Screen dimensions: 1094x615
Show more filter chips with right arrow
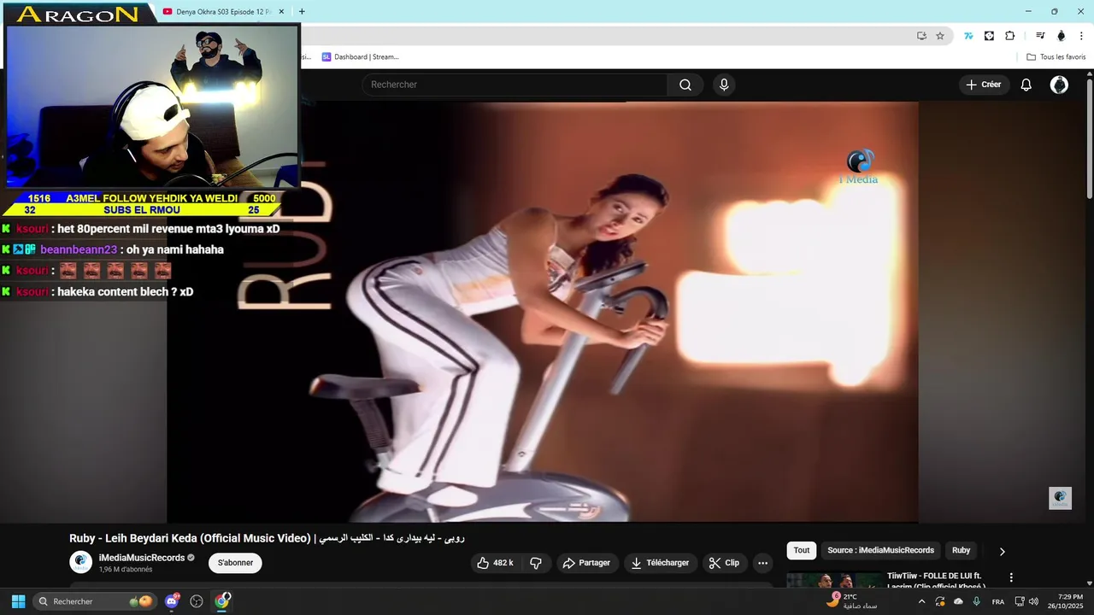(x=1002, y=551)
